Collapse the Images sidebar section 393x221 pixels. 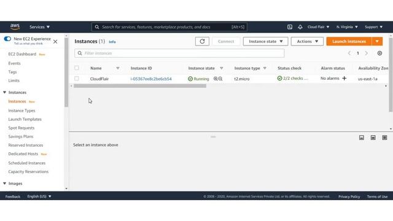click(4, 184)
